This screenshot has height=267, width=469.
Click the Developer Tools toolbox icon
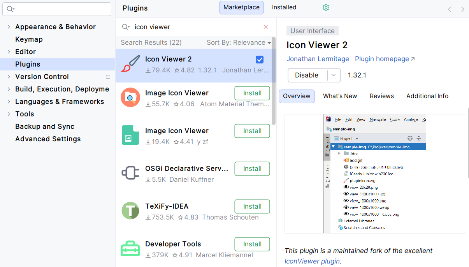click(130, 249)
